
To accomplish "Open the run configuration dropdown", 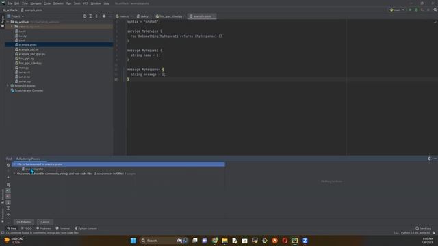I will point(397,10).
